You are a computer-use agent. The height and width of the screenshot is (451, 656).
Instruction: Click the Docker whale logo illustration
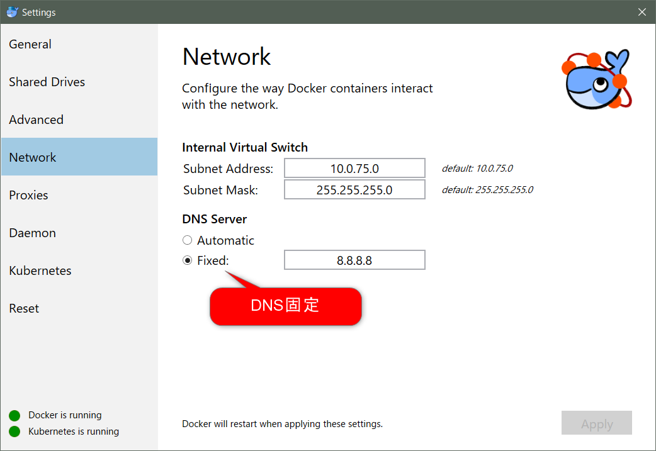596,79
